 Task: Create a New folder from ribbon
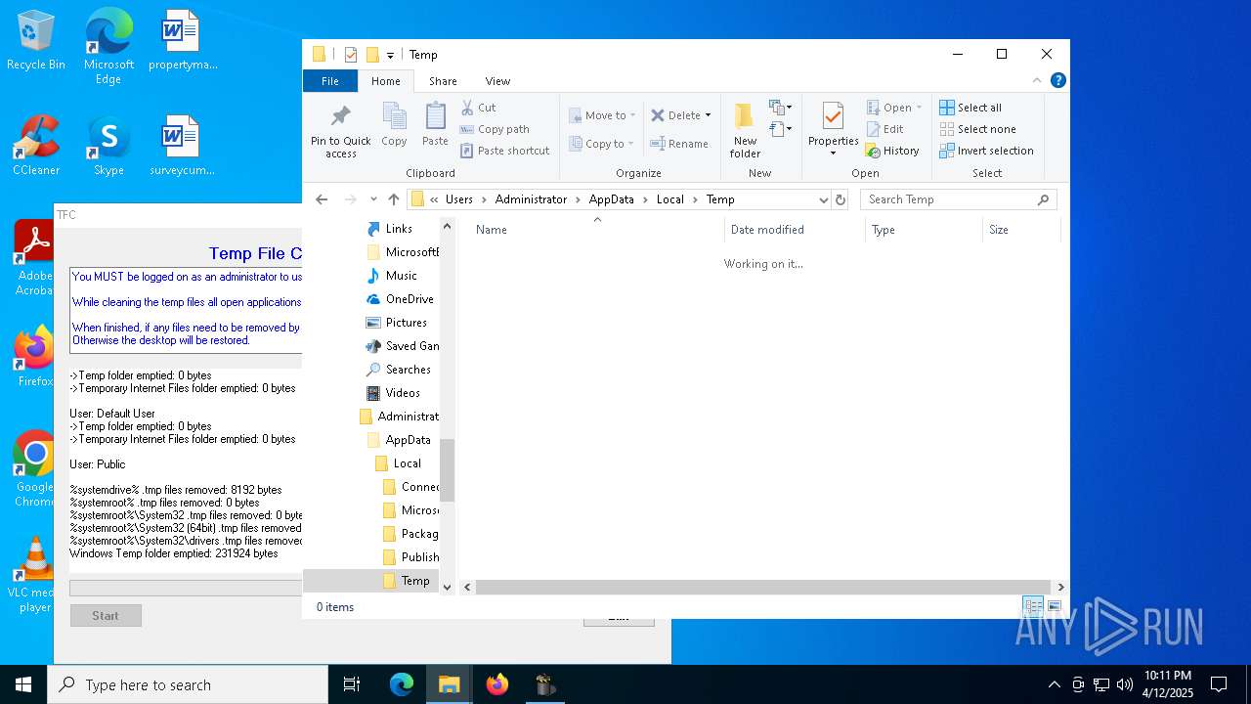click(x=745, y=129)
